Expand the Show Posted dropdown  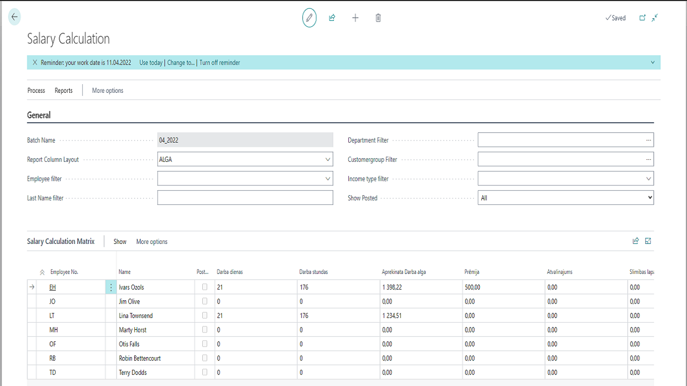(649, 198)
